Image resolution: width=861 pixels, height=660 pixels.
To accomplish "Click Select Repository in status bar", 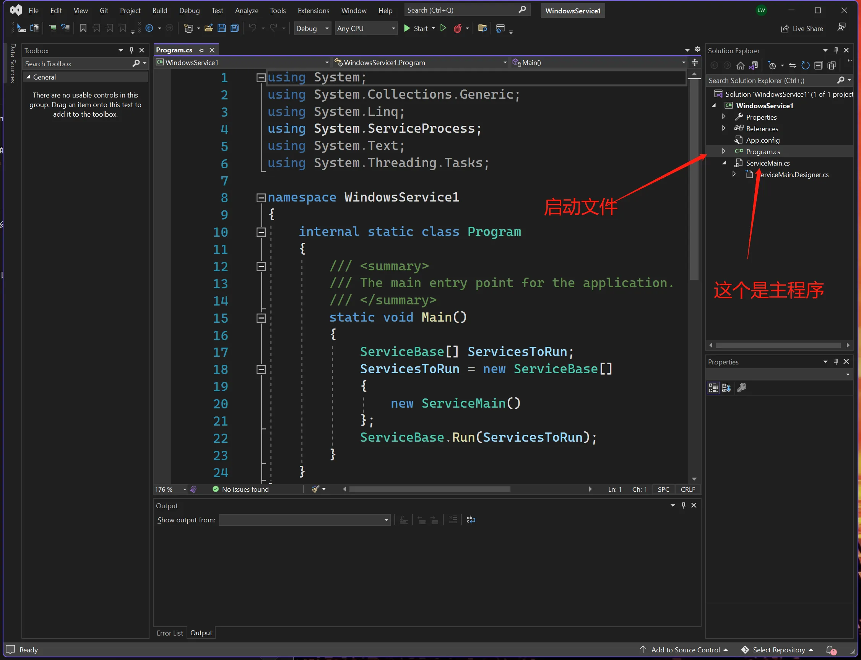I will click(x=777, y=650).
